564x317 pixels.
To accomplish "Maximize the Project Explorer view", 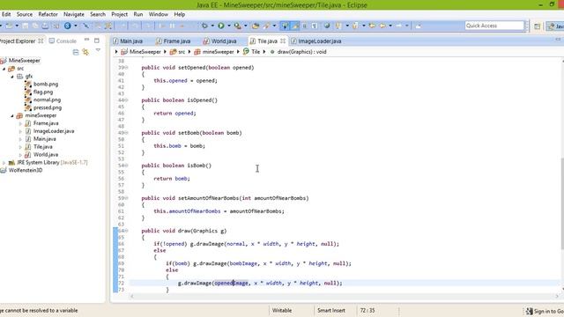I will (97, 41).
